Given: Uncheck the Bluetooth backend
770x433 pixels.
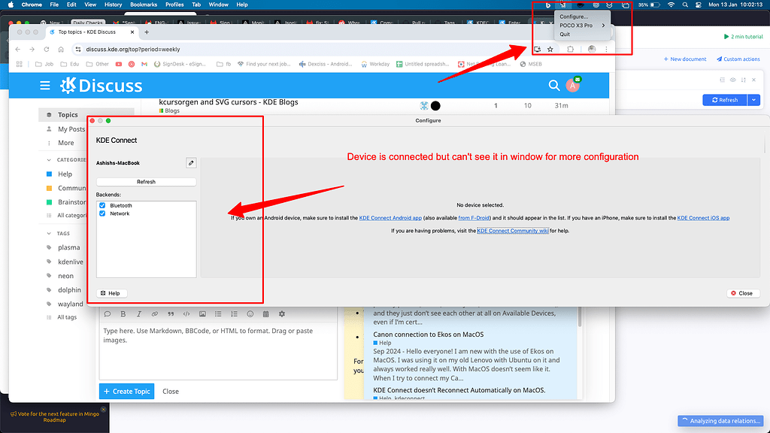Looking at the screenshot, I should pos(103,204).
